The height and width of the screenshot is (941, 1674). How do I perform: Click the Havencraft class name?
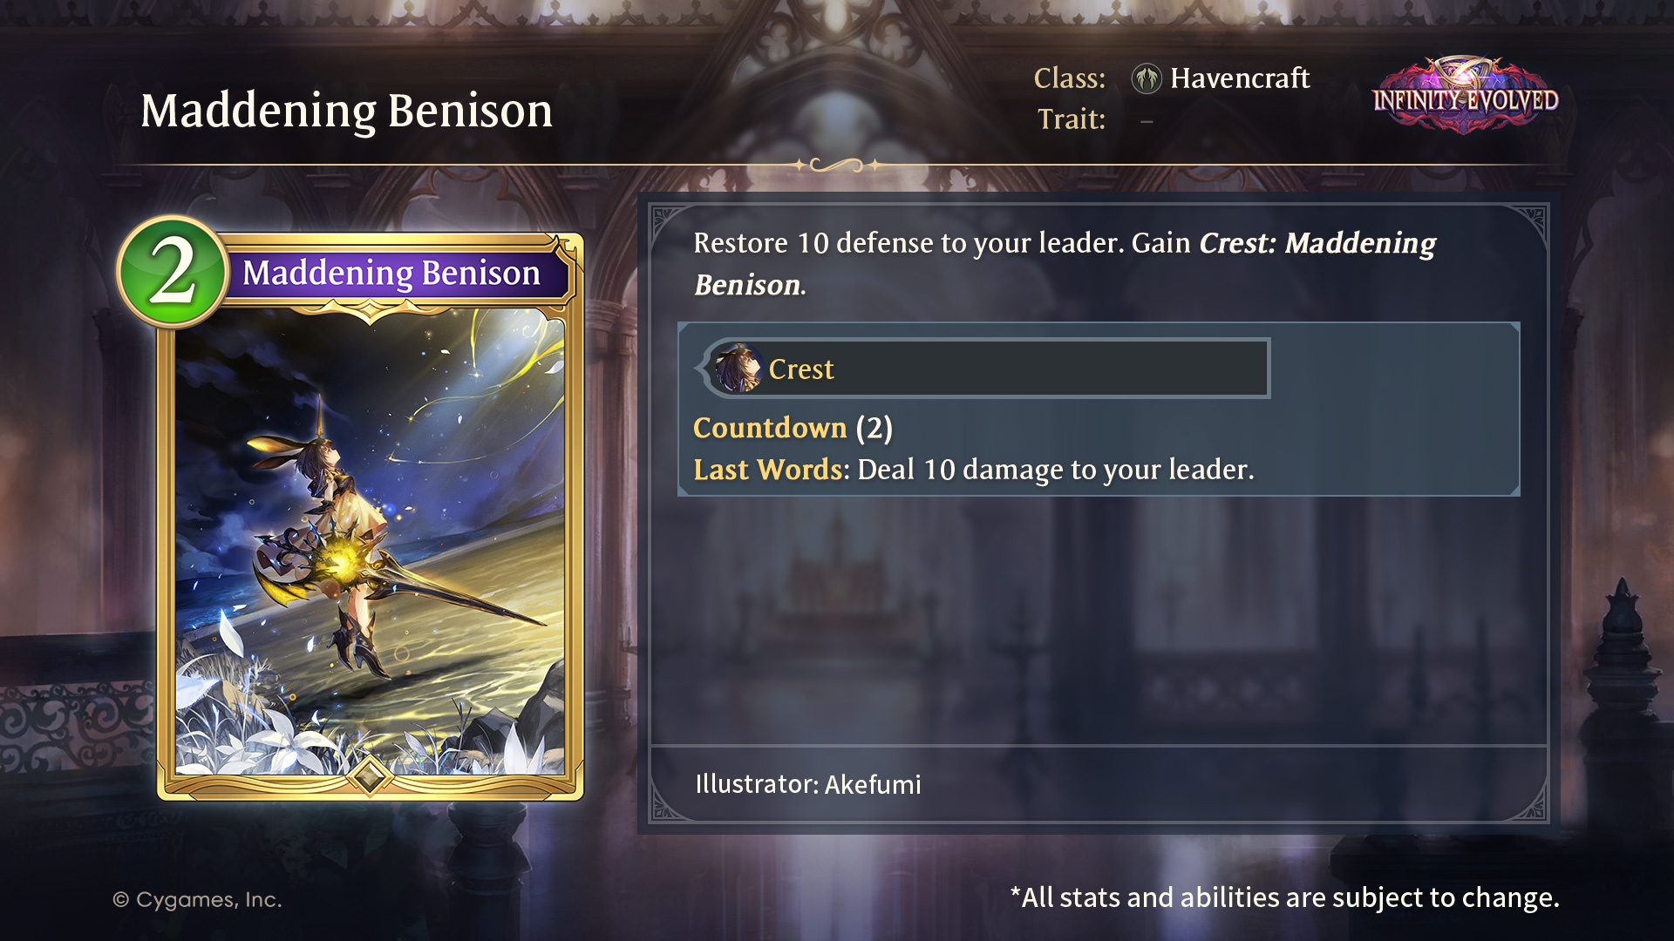coord(1240,78)
